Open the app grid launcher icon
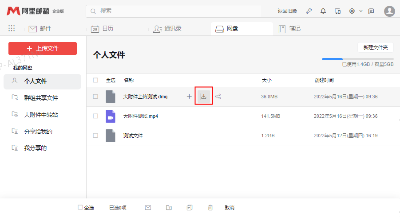Viewport: 400px width, 217px height. pyautogui.click(x=12, y=28)
